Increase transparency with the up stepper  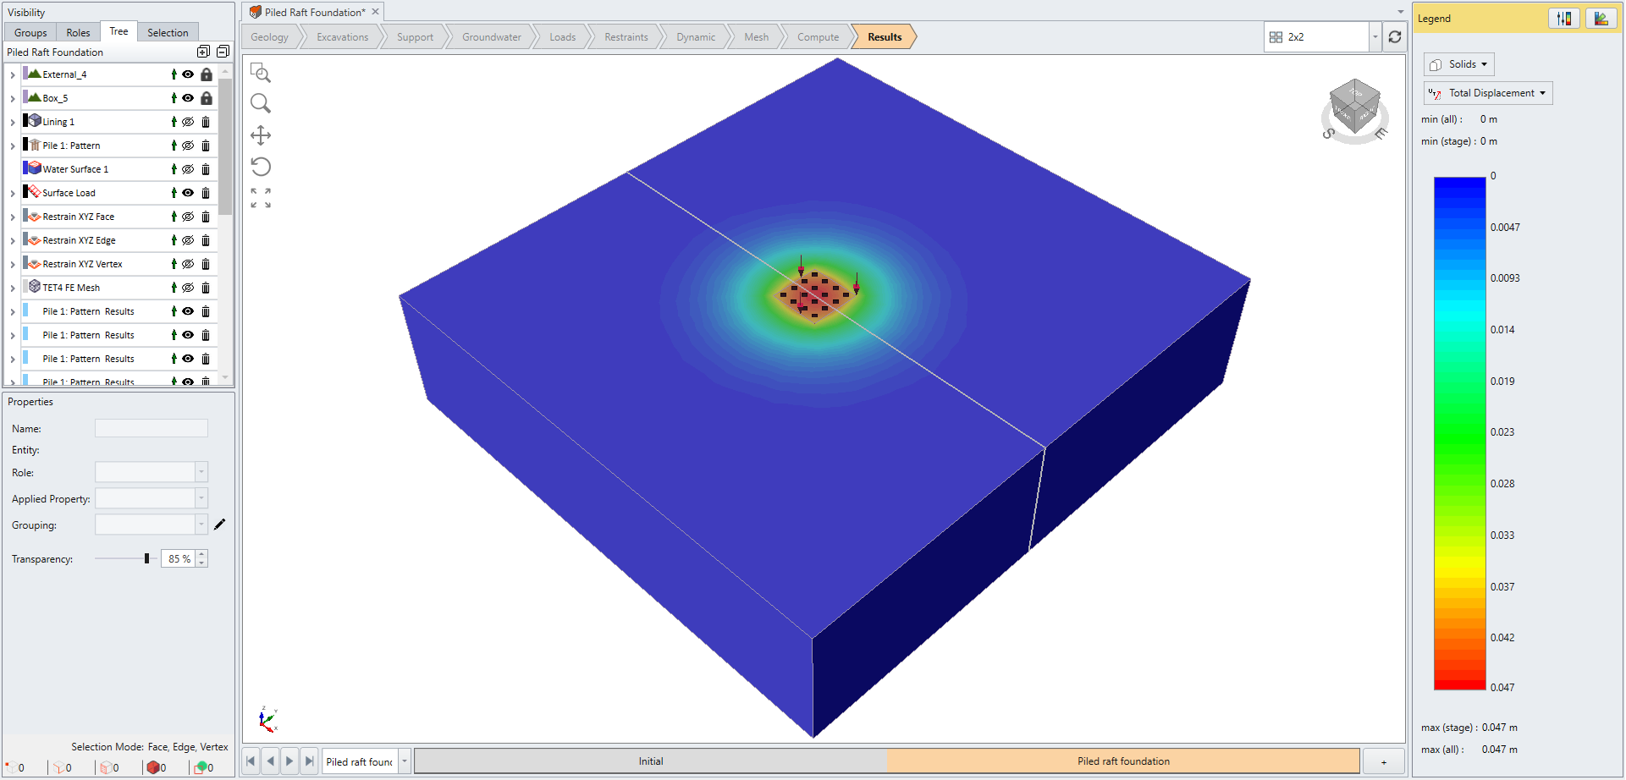pyautogui.click(x=201, y=554)
